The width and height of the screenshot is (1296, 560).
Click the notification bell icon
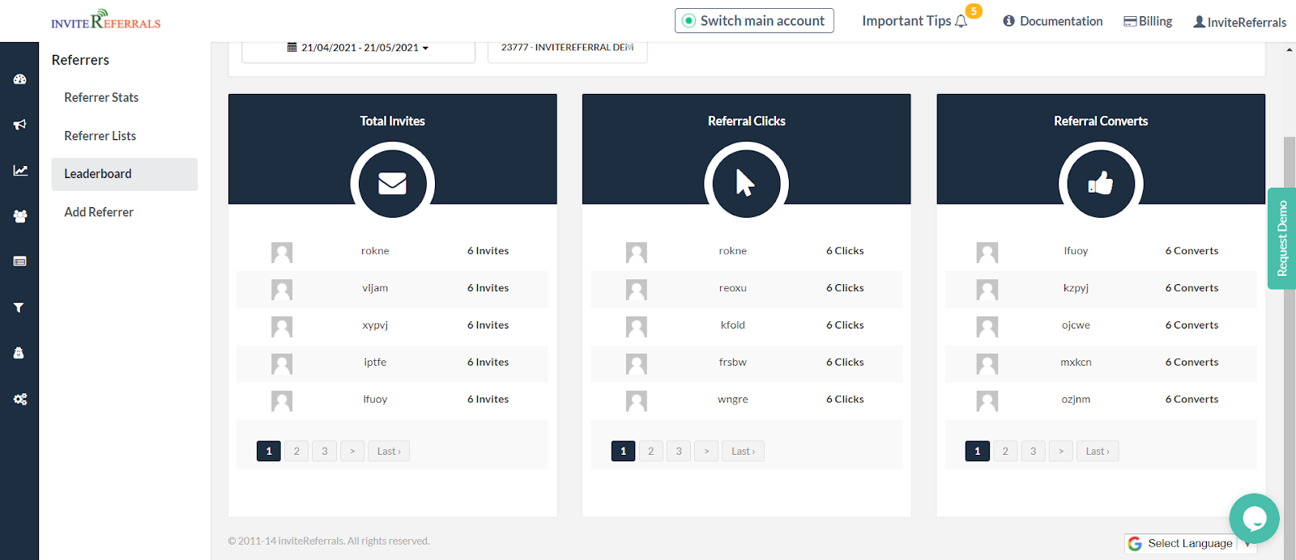tap(961, 22)
